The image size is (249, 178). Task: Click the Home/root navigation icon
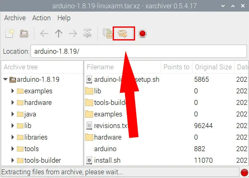[88, 33]
